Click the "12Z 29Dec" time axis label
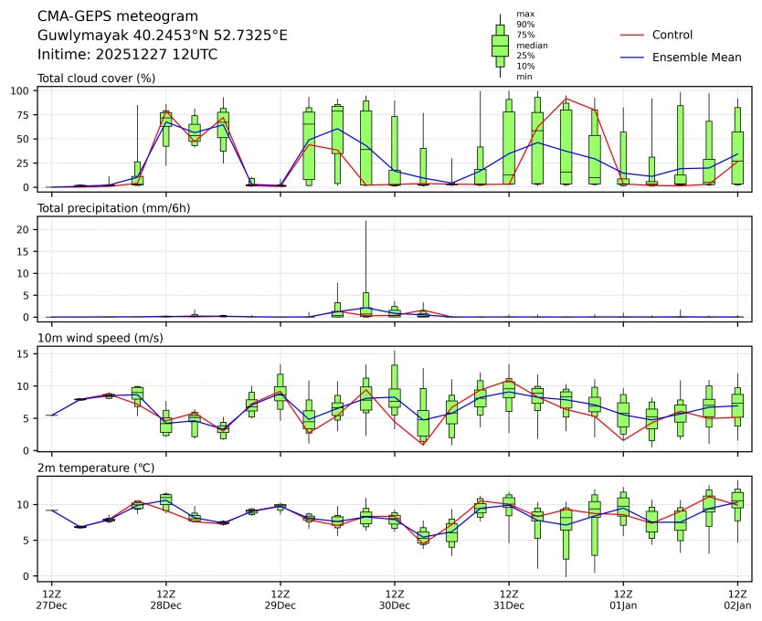This screenshot has height=621, width=762. (x=280, y=599)
